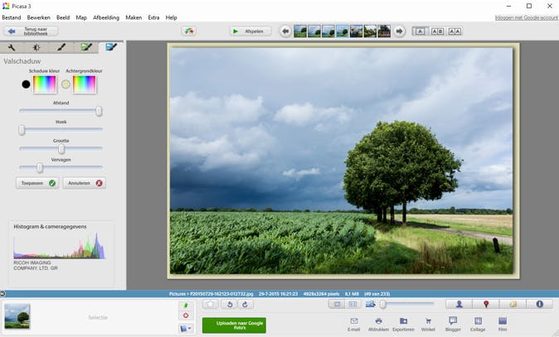This screenshot has width=559, height=337.
Task: Upload with Uploaden naar Google Foto's button
Action: click(234, 325)
